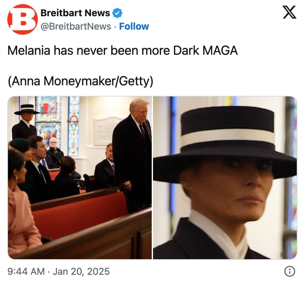Screen dimensions: 306x284
Task: Open the X logo link
Action: [x=289, y=13]
